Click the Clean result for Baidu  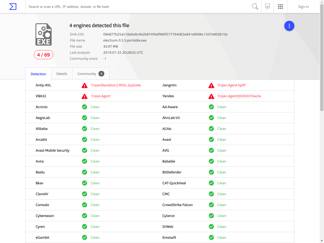95,172
